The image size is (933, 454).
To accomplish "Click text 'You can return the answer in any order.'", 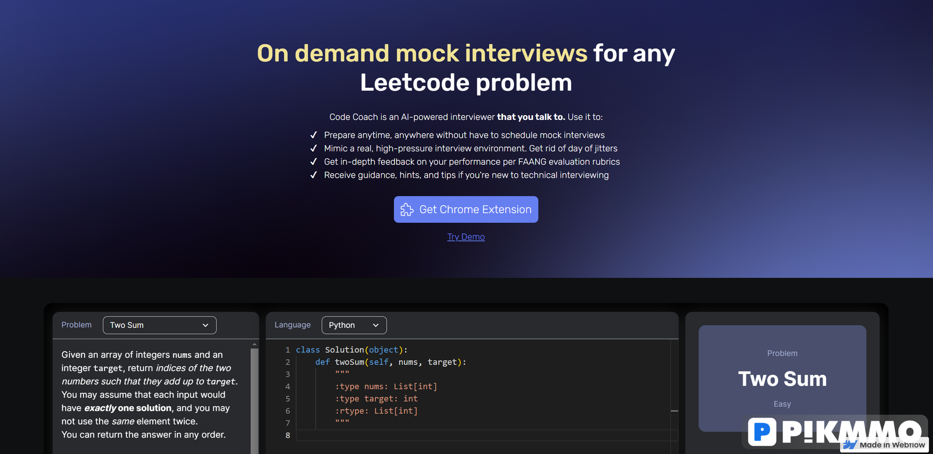I will 143,435.
